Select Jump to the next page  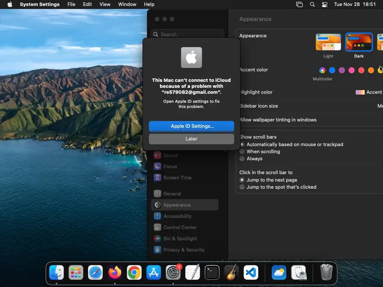point(242,180)
